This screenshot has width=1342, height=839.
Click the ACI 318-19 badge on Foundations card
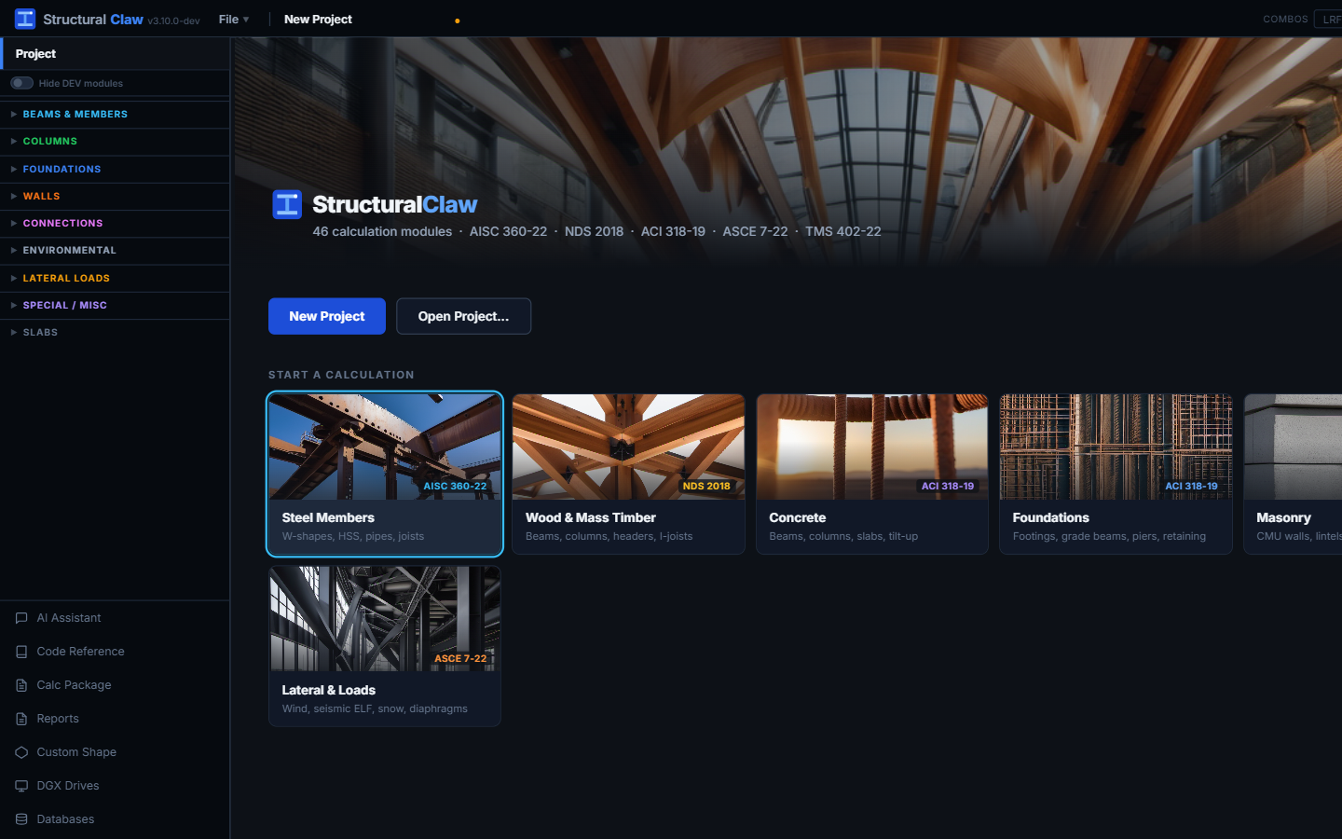point(1191,486)
